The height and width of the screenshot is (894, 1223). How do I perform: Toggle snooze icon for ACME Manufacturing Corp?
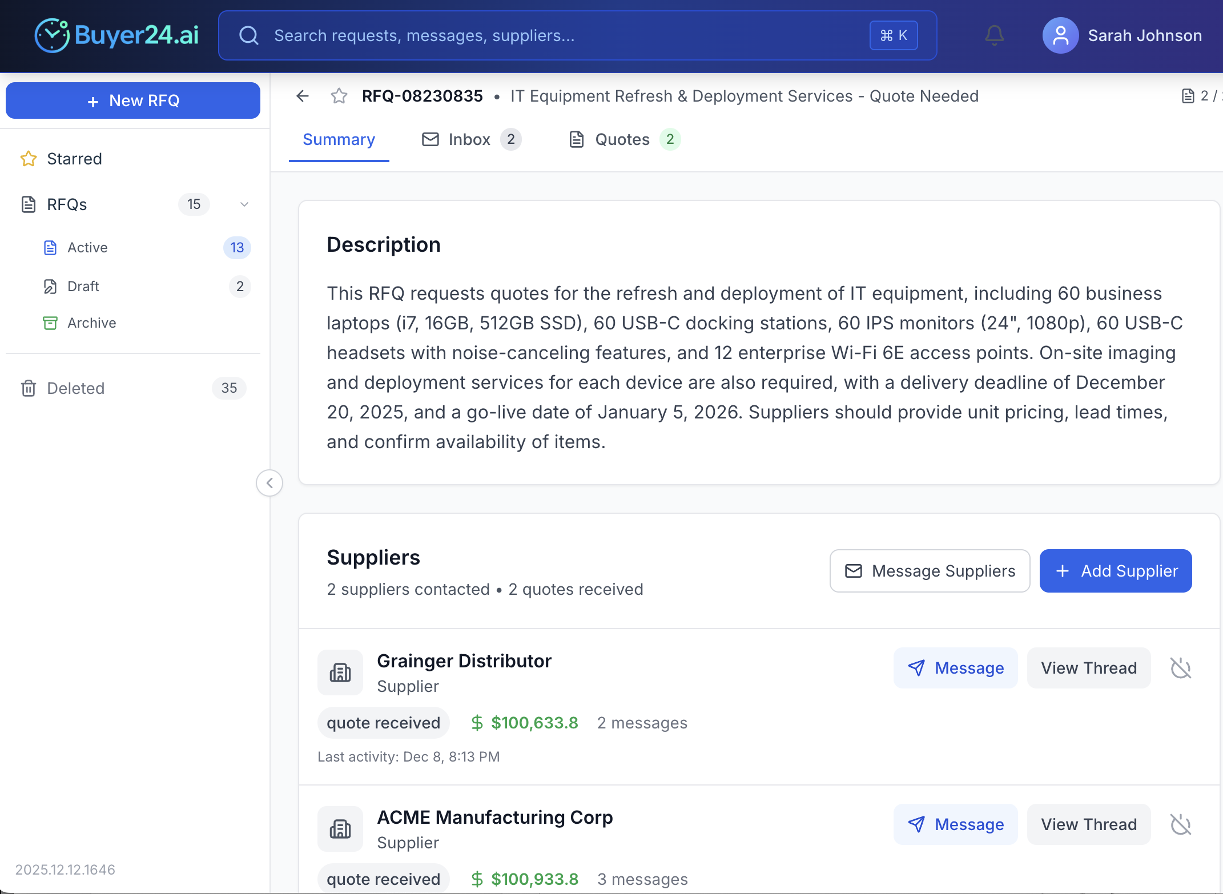coord(1180,824)
